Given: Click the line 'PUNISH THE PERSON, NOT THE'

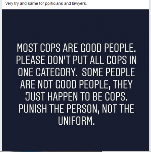Looking at the screenshot, I should (76, 108).
